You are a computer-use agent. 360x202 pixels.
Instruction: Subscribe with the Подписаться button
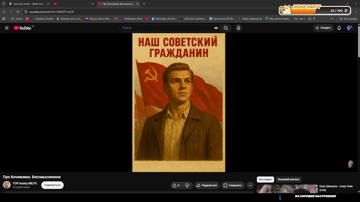click(x=52, y=185)
